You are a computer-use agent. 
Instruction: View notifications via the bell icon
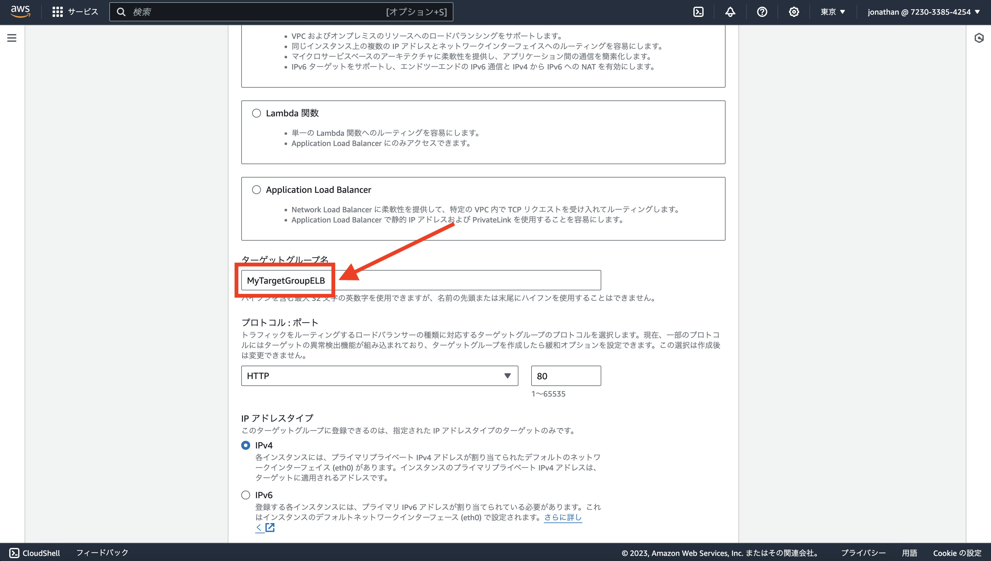pos(730,11)
